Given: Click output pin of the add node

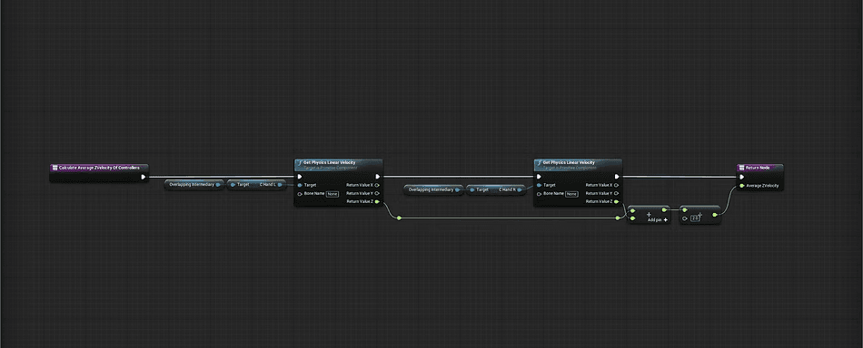Looking at the screenshot, I should click(665, 210).
